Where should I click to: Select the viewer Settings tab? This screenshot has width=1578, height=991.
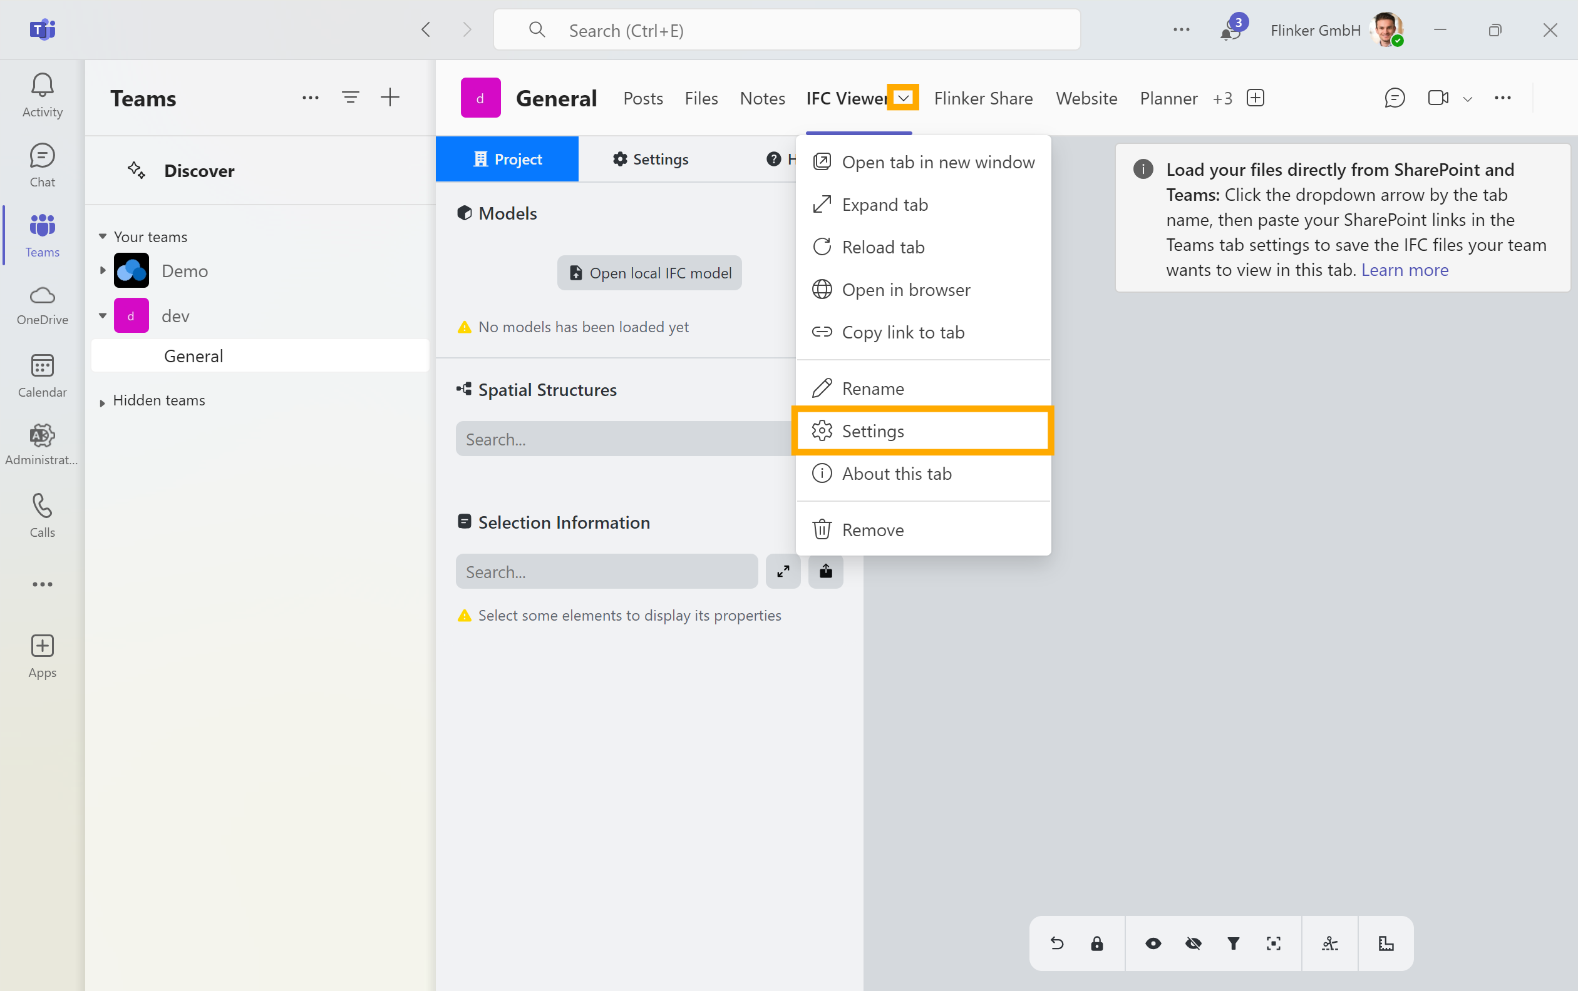(650, 159)
